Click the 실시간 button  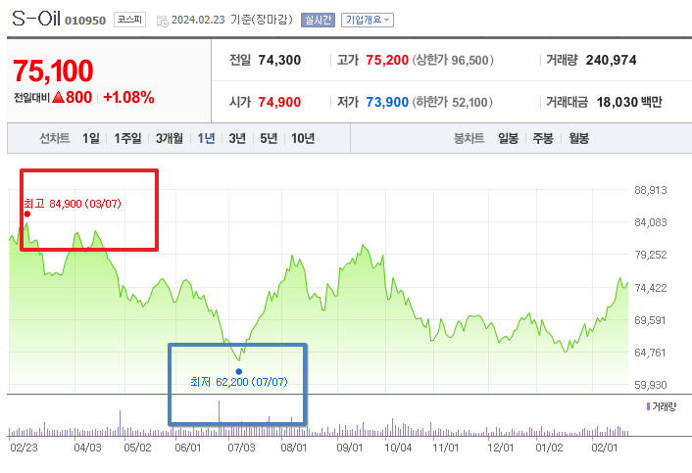pyautogui.click(x=318, y=20)
